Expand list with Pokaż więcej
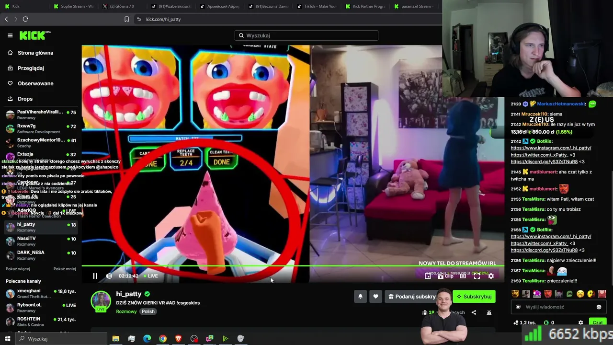 18,269
